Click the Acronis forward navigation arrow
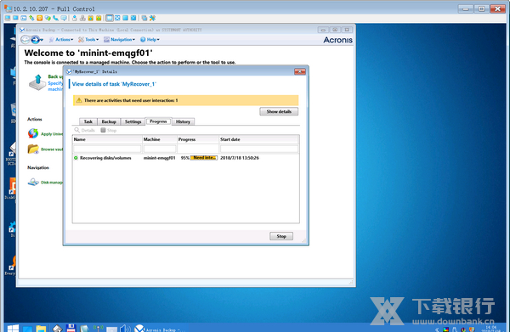The image size is (510, 332). pyautogui.click(x=35, y=40)
